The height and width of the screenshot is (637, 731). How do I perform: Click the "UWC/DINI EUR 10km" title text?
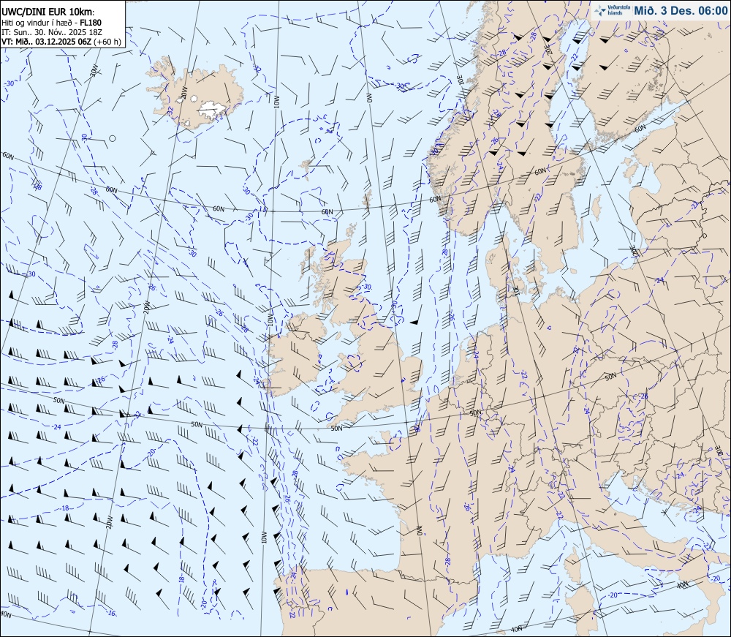[x=48, y=12]
